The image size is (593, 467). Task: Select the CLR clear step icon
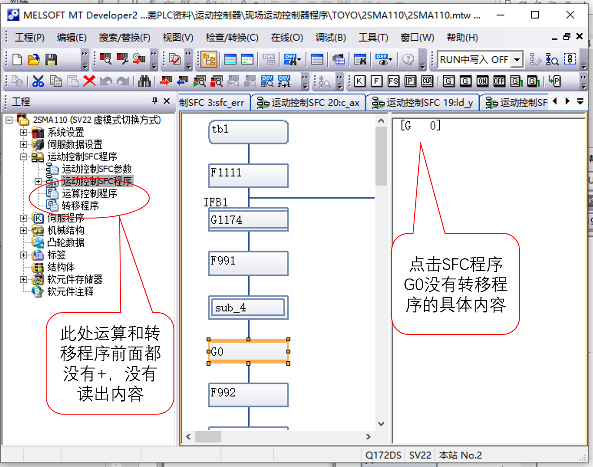pos(427,81)
